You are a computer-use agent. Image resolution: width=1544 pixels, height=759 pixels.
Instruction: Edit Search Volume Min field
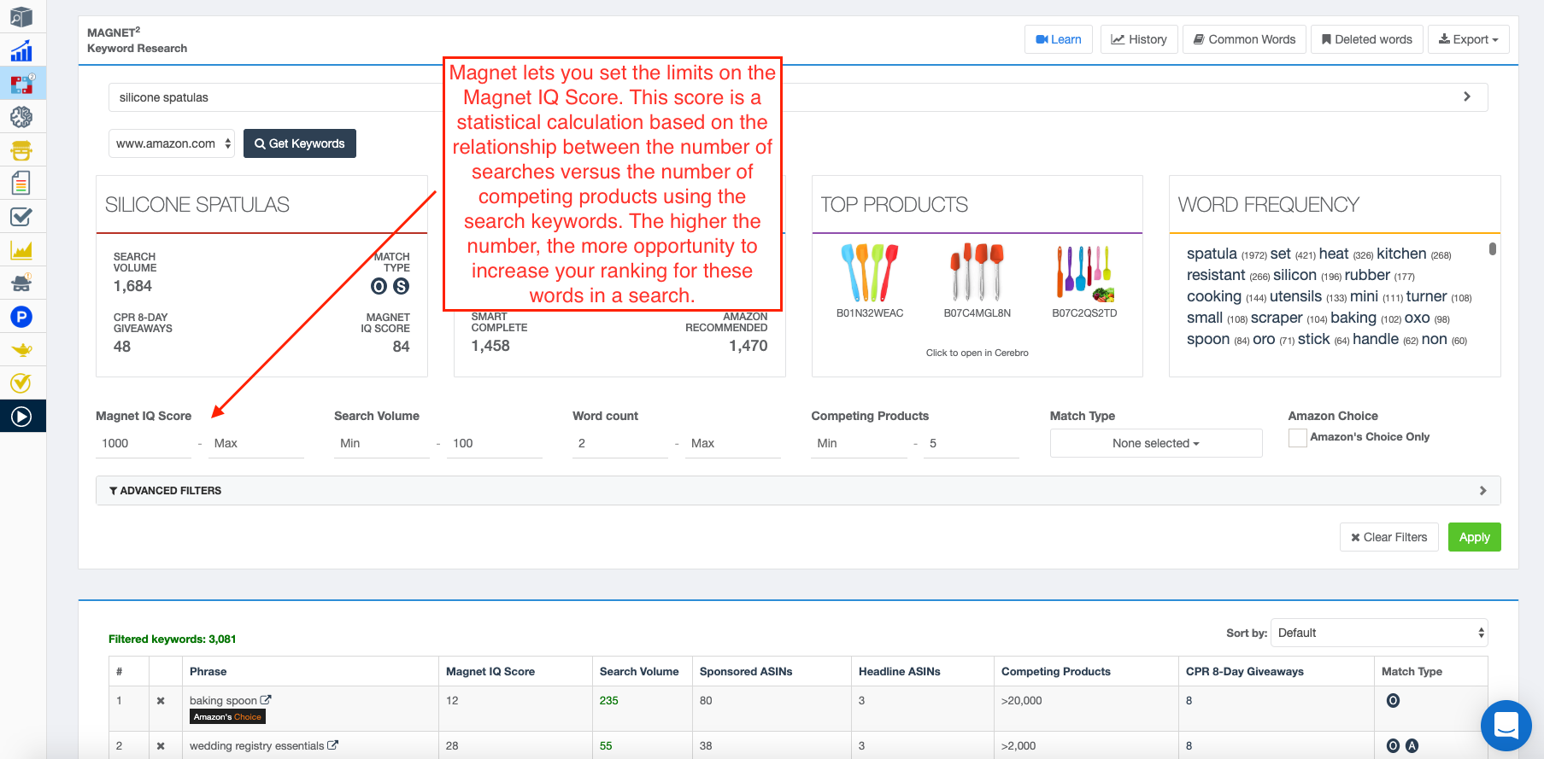coord(382,443)
